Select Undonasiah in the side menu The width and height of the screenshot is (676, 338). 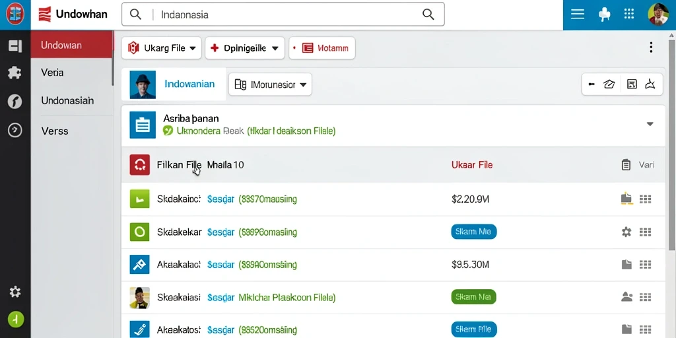pyautogui.click(x=67, y=100)
